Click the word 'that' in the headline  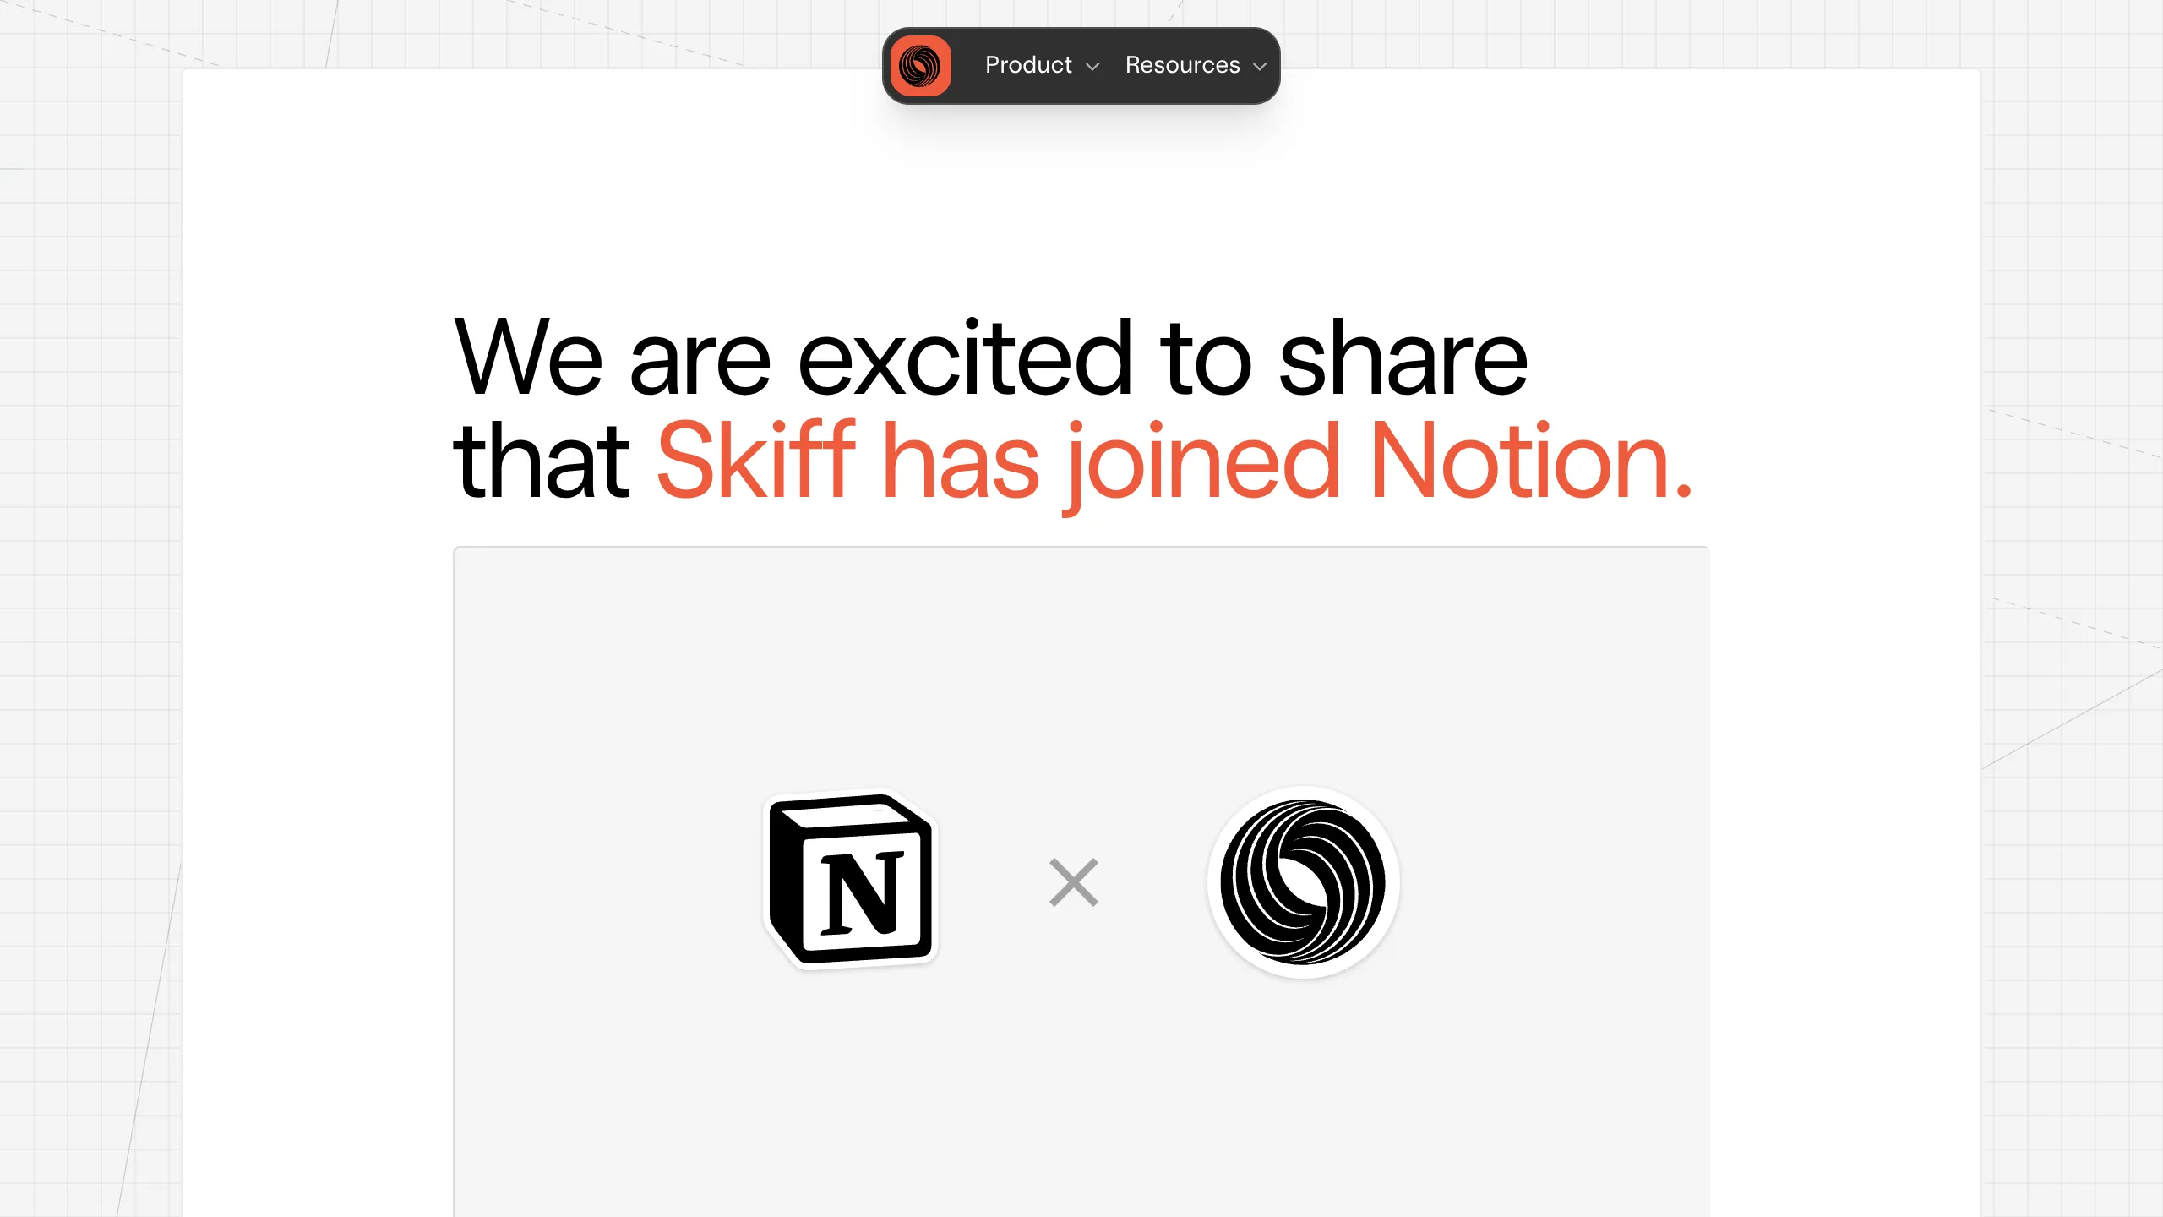(542, 461)
